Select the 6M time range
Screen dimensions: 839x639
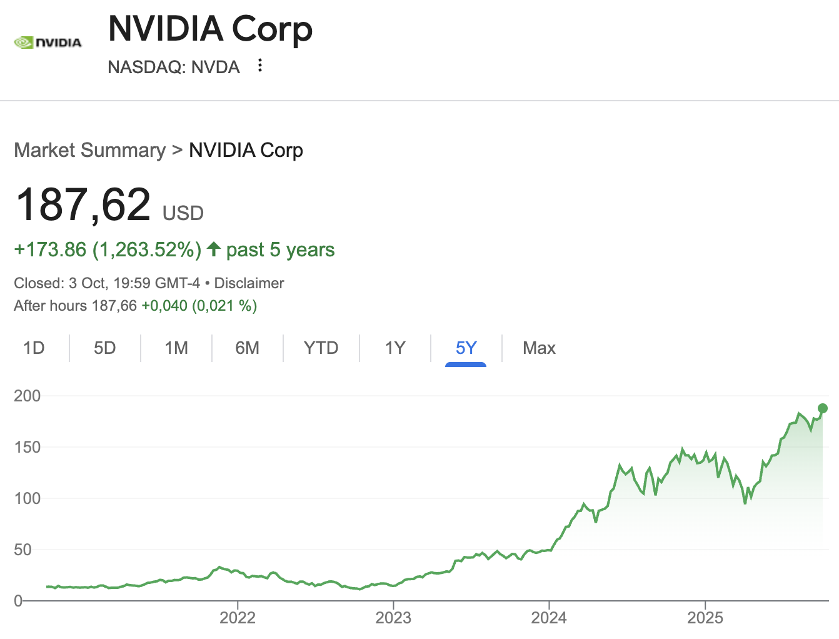coord(248,348)
